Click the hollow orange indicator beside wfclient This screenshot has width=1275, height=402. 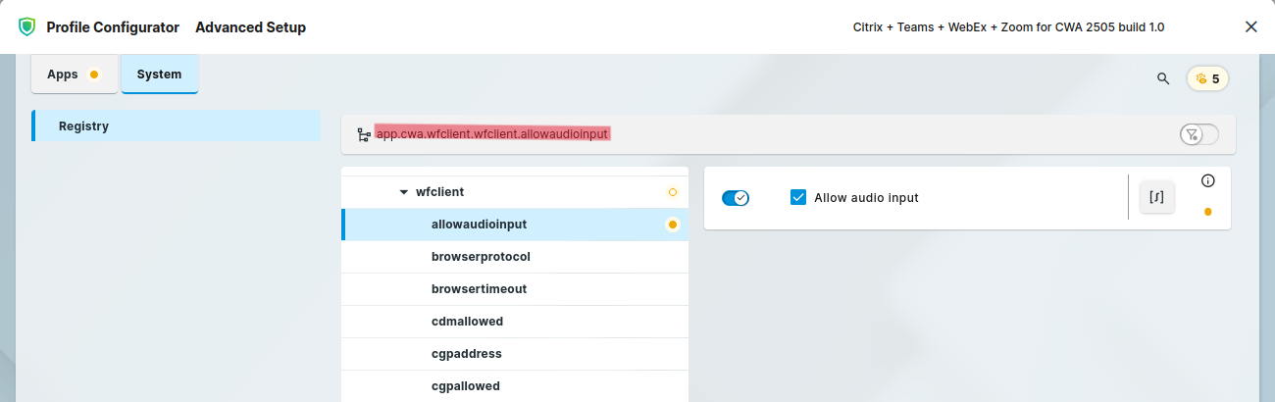coord(672,192)
